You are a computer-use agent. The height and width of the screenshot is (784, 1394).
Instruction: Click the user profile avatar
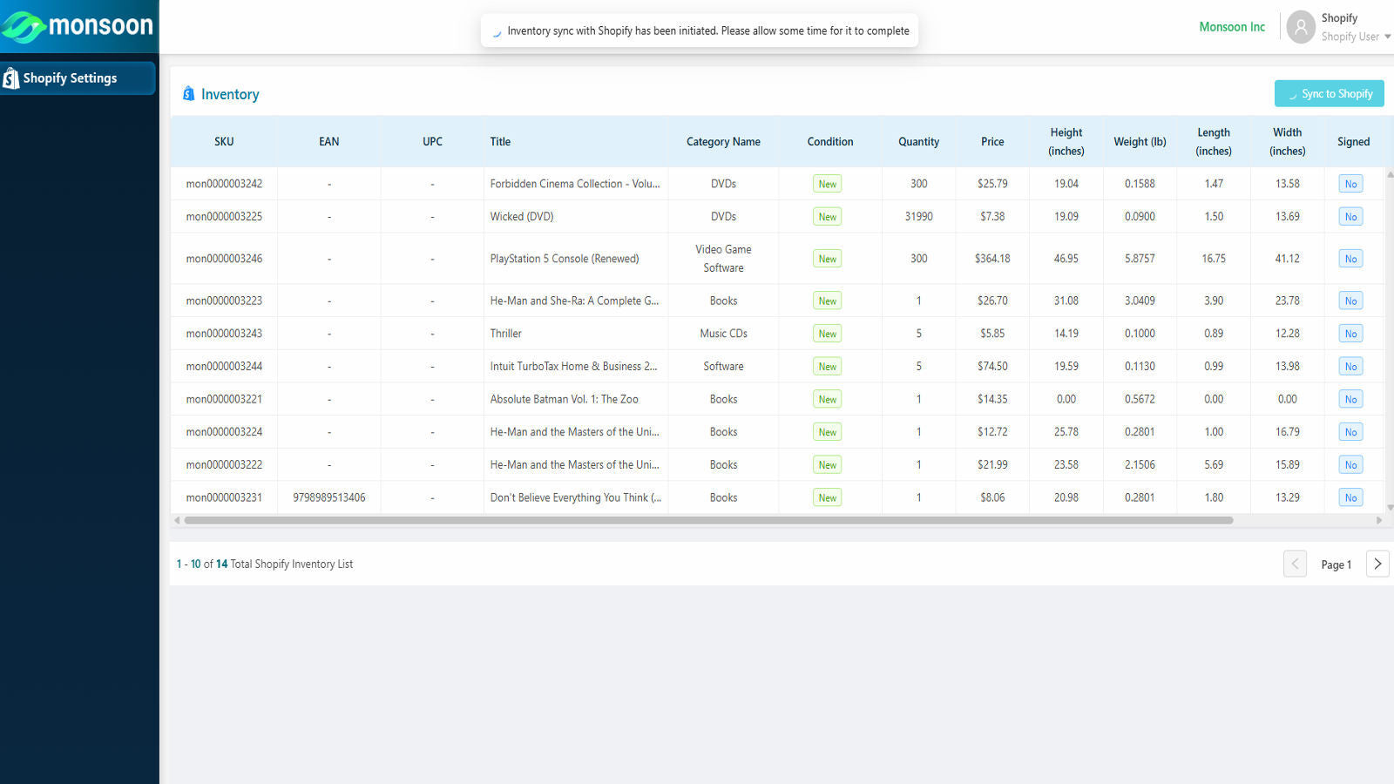coord(1301,27)
